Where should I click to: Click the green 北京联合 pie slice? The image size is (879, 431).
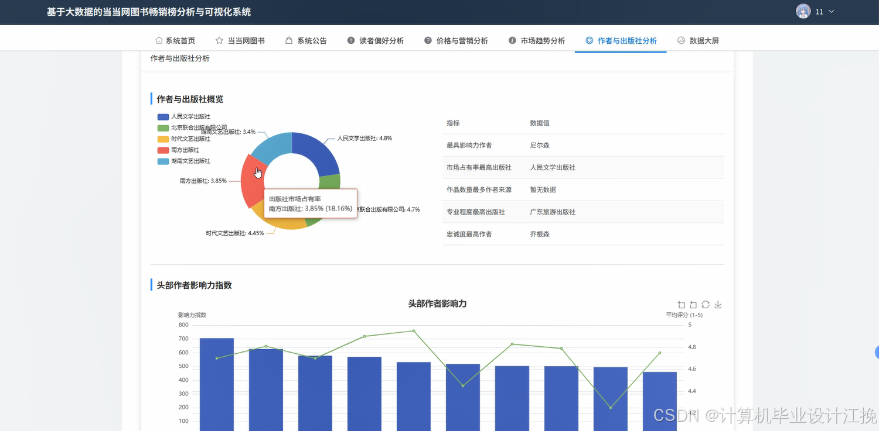[x=329, y=181]
